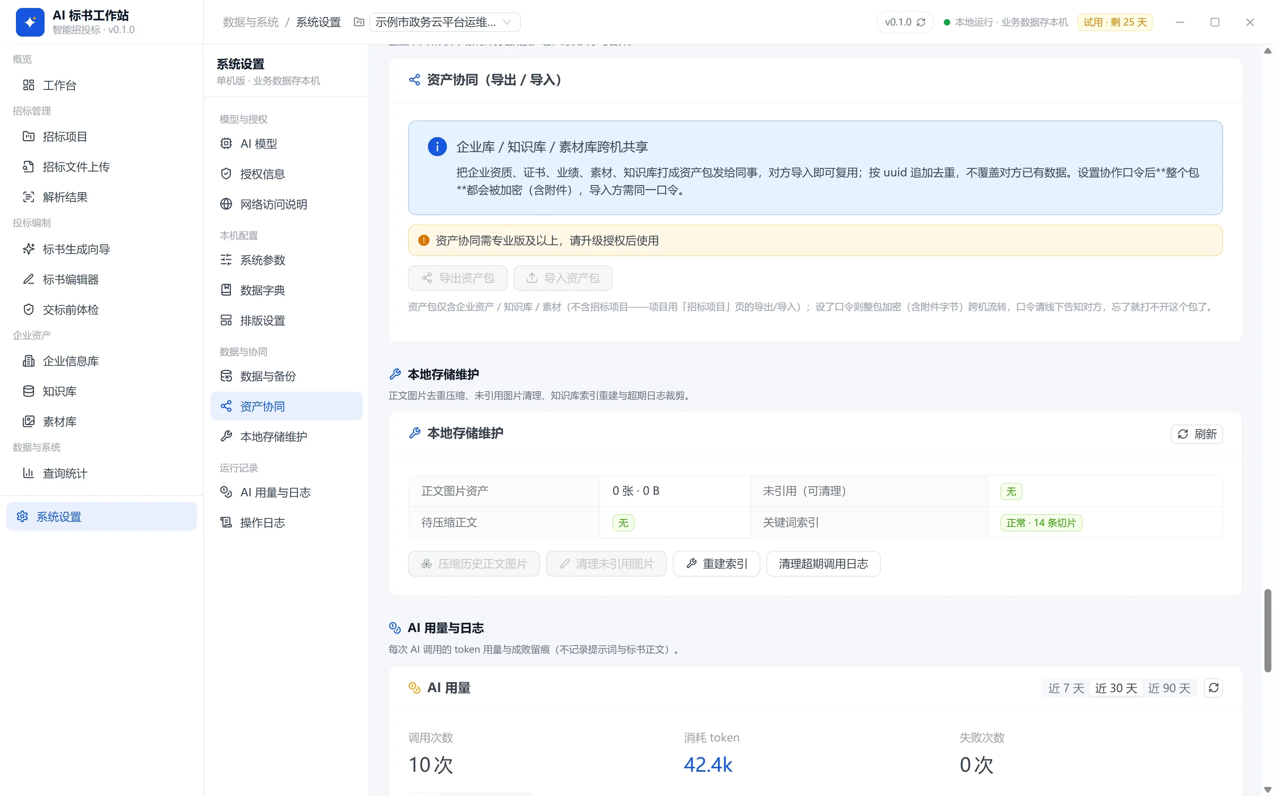
Task: Click the project folder icon in the top bar
Action: coord(358,22)
